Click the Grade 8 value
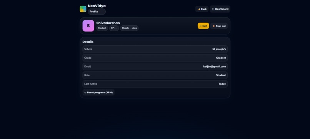The image size is (310, 139). pyautogui.click(x=221, y=58)
